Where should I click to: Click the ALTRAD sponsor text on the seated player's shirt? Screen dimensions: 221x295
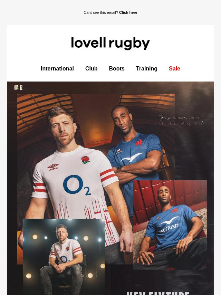point(170,228)
